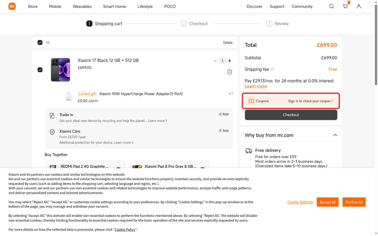
Task: Go to Discover page
Action: coord(254,7)
